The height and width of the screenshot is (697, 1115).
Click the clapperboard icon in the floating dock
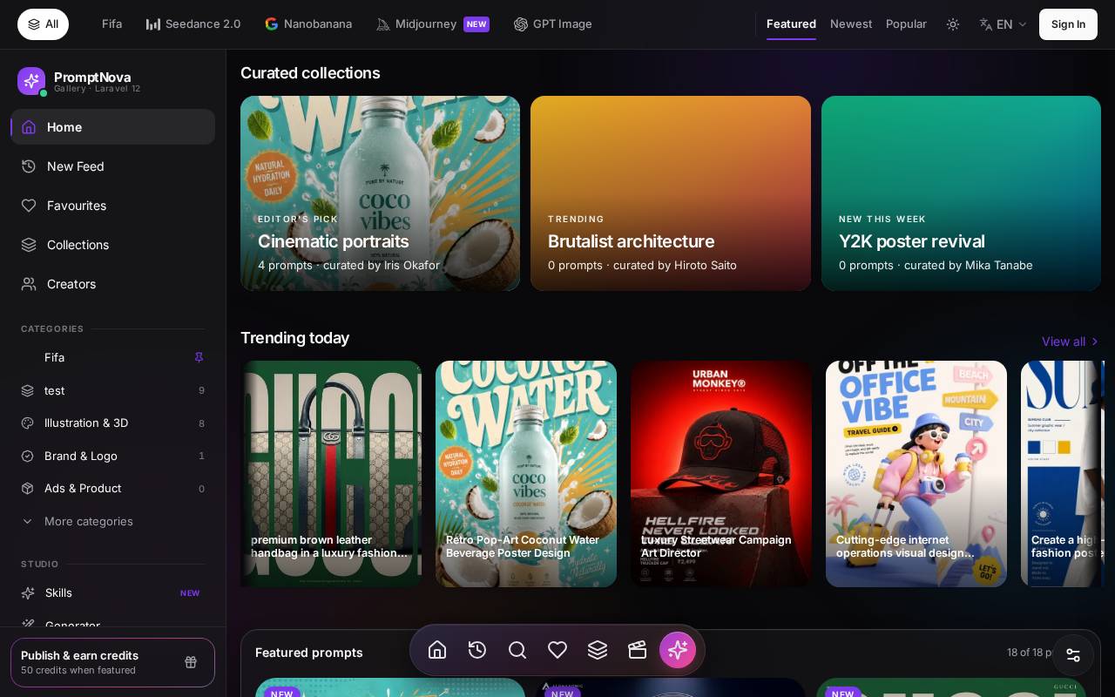click(x=638, y=650)
